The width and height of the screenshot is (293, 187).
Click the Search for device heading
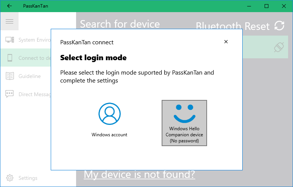point(120,24)
